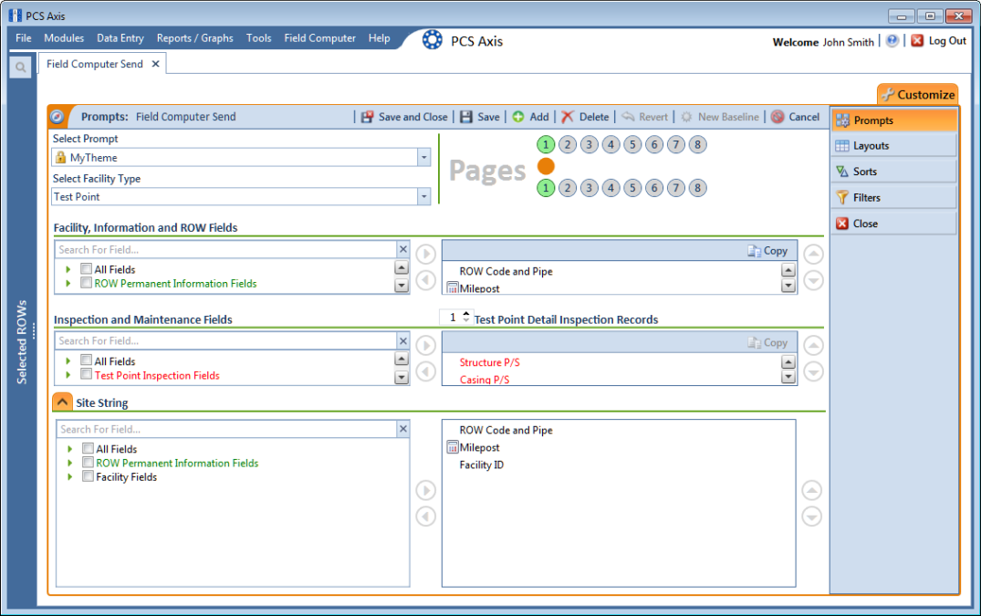This screenshot has height=616, width=981.
Task: Click the Site String search field
Action: [228, 429]
